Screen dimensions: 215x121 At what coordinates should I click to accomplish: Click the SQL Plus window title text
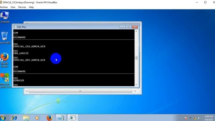click(21, 27)
